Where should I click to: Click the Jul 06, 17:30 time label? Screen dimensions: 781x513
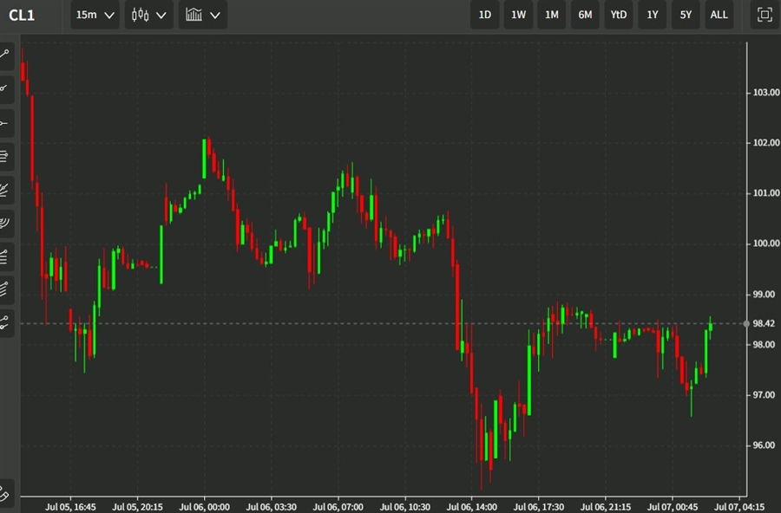pyautogui.click(x=539, y=507)
